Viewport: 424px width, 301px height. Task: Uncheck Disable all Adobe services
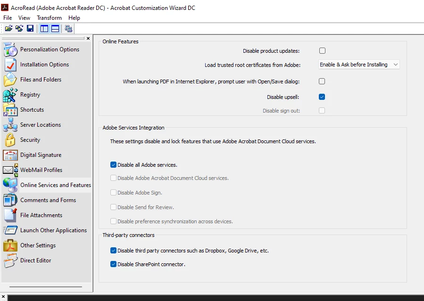113,165
